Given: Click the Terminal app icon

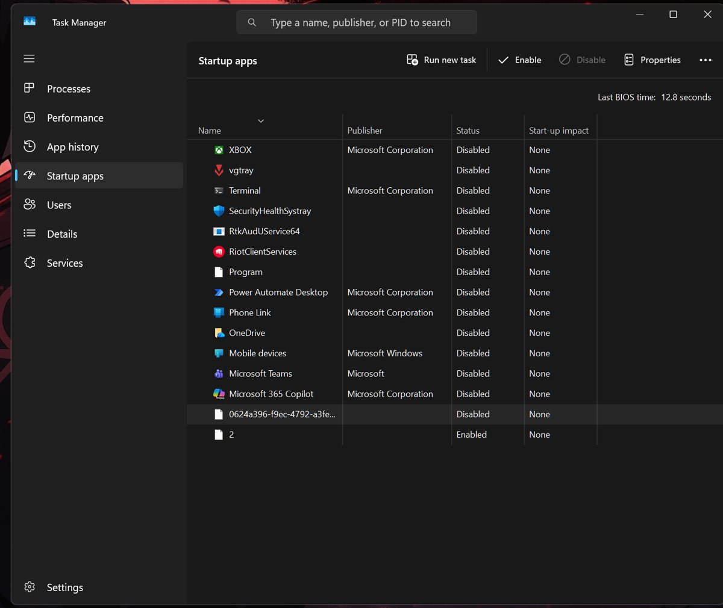Looking at the screenshot, I should click(x=219, y=190).
